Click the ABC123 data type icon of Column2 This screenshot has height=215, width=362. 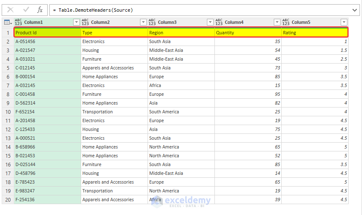point(85,22)
